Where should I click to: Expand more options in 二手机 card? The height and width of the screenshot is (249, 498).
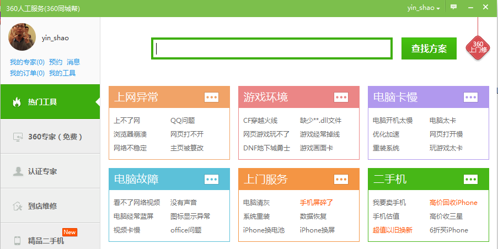(x=470, y=179)
